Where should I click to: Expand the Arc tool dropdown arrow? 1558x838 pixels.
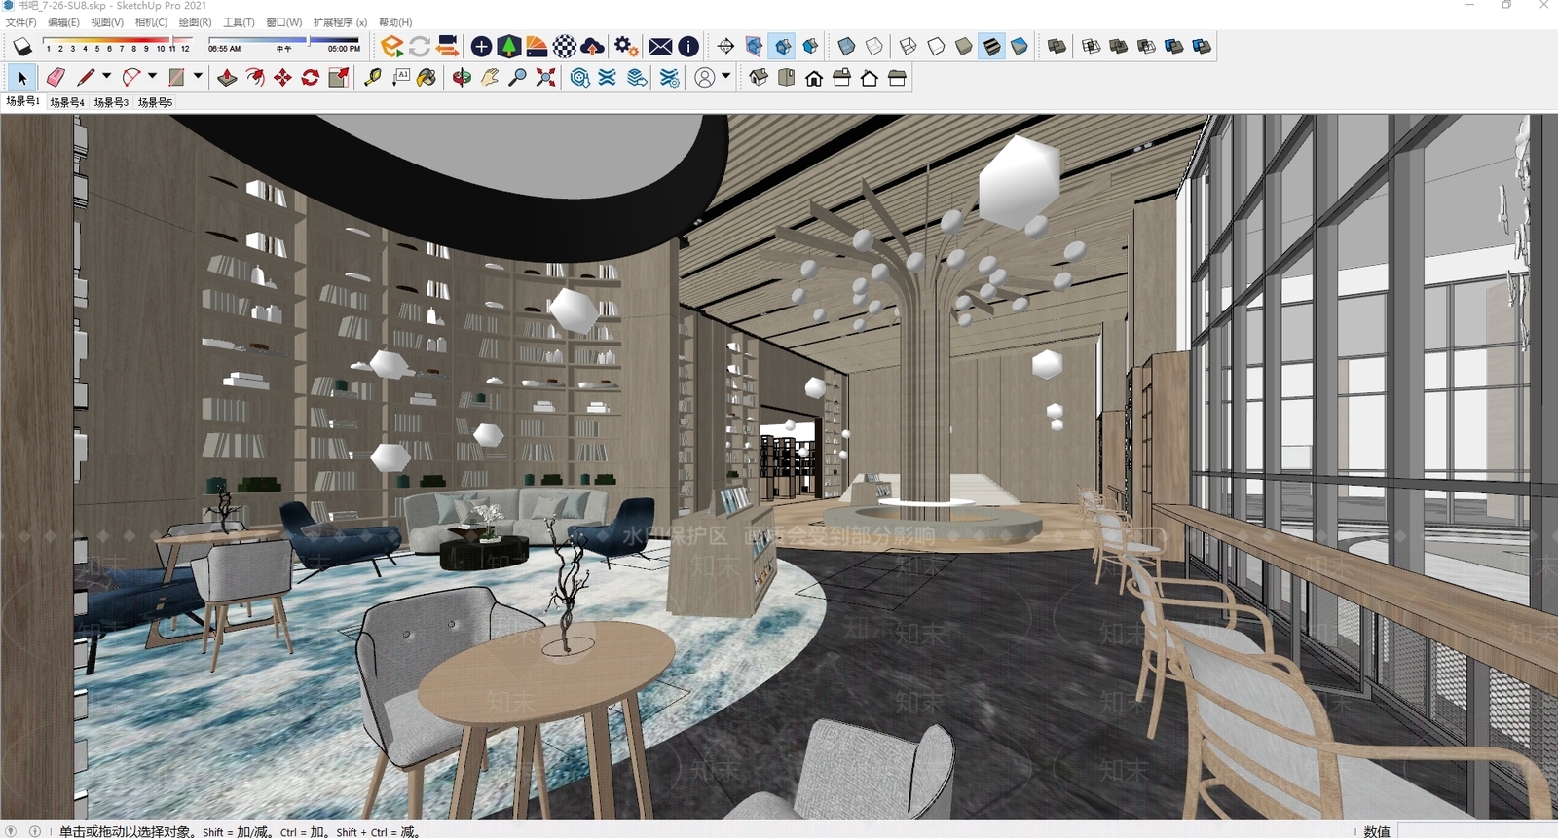click(x=152, y=76)
